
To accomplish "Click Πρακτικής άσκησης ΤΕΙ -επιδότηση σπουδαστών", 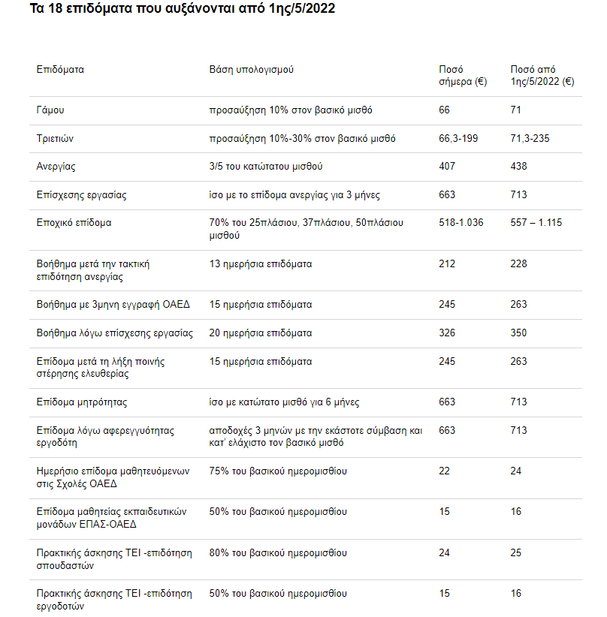I will (x=114, y=559).
